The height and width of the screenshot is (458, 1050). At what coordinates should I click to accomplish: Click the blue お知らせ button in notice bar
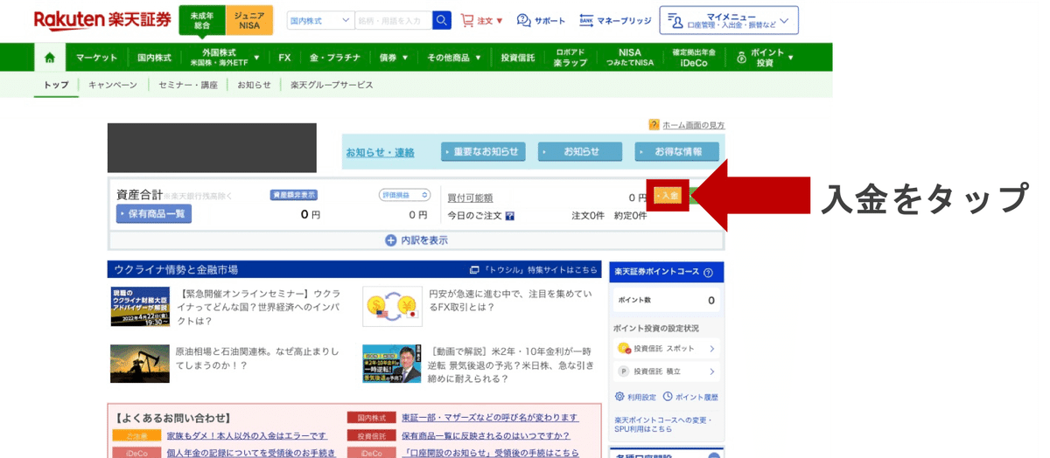[x=580, y=152]
